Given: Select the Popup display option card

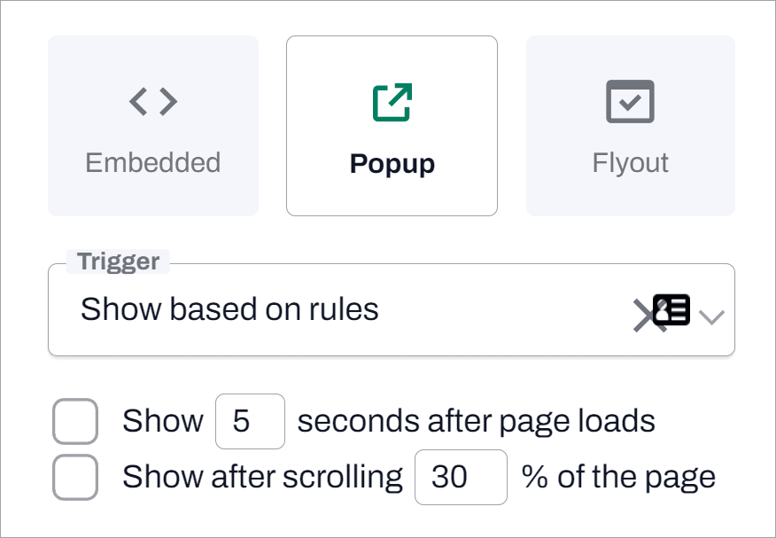Looking at the screenshot, I should coord(392,125).
